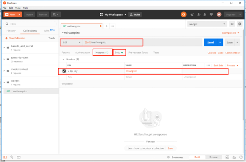The image size is (246, 162).
Task: Open the console icon in status bar
Action: 19,157
